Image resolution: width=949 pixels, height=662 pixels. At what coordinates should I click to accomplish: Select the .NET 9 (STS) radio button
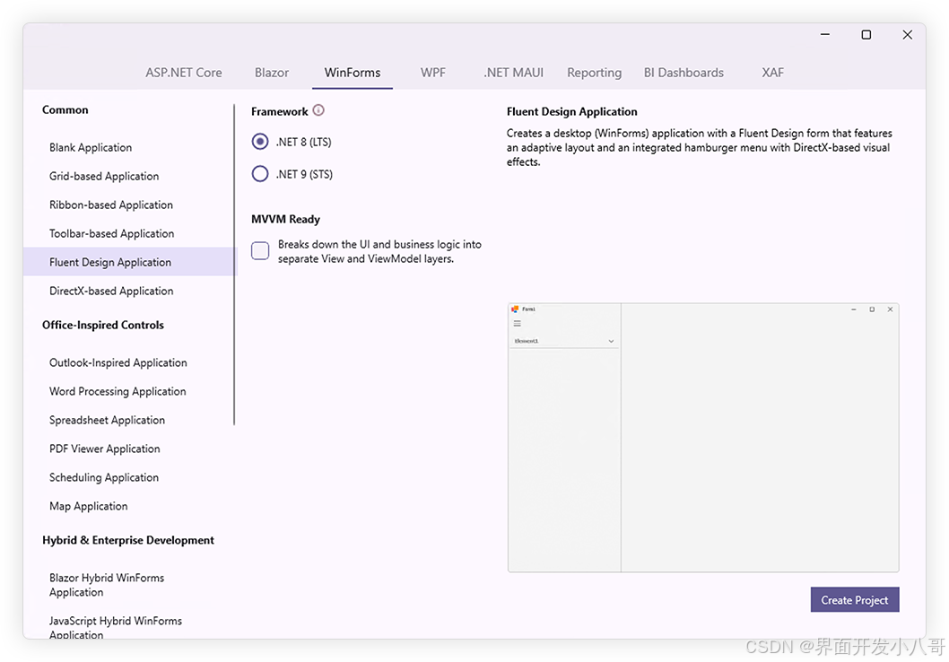pos(260,174)
